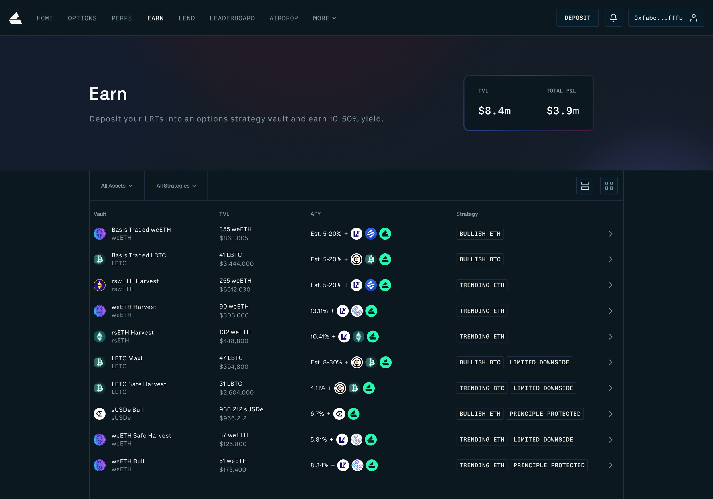This screenshot has width=713, height=499.
Task: Open the All Strategies filter dropdown
Action: click(x=176, y=185)
